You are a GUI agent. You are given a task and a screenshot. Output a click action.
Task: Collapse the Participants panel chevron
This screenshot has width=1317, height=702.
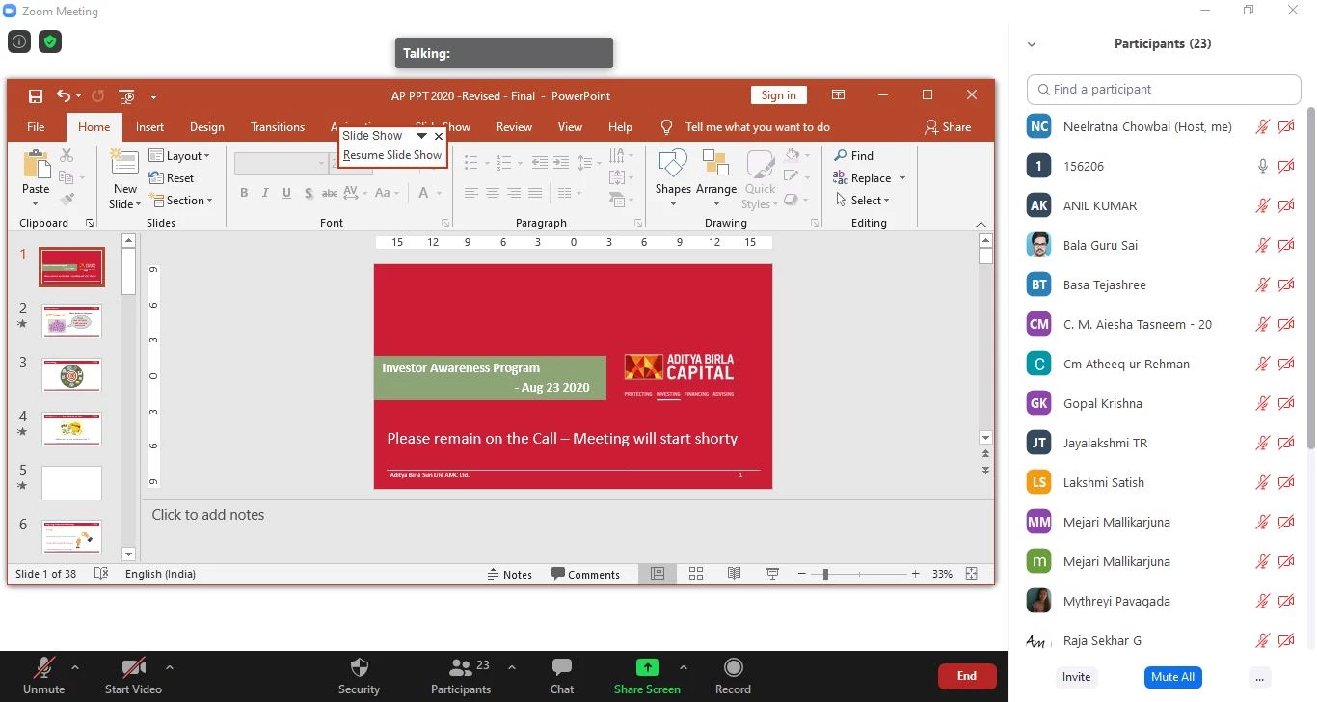tap(1032, 44)
